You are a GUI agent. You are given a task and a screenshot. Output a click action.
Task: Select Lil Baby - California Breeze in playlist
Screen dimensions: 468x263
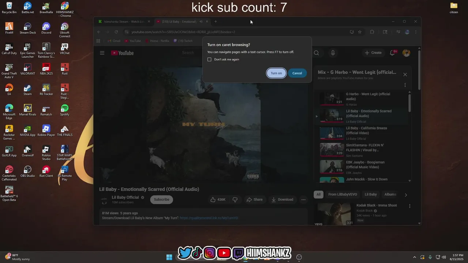[362, 133]
